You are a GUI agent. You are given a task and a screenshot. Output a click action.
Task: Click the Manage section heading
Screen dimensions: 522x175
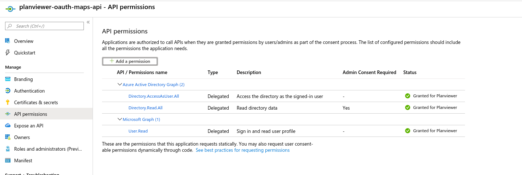13,67
